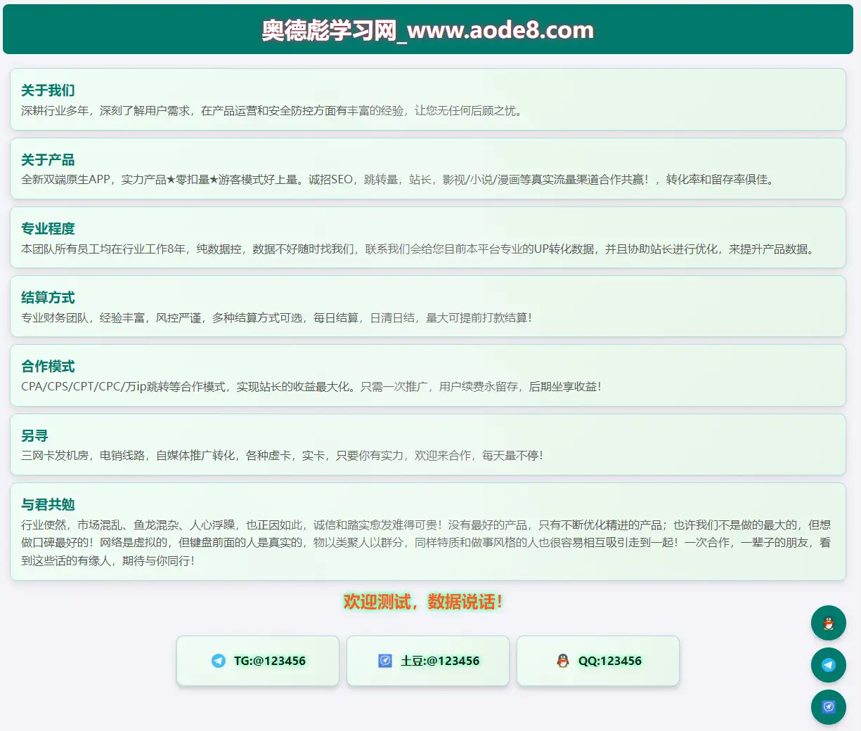Viewport: 861px width, 731px height.
Task: Click the paragraph starting 全新双端原生APP
Action: pyautogui.click(x=398, y=180)
